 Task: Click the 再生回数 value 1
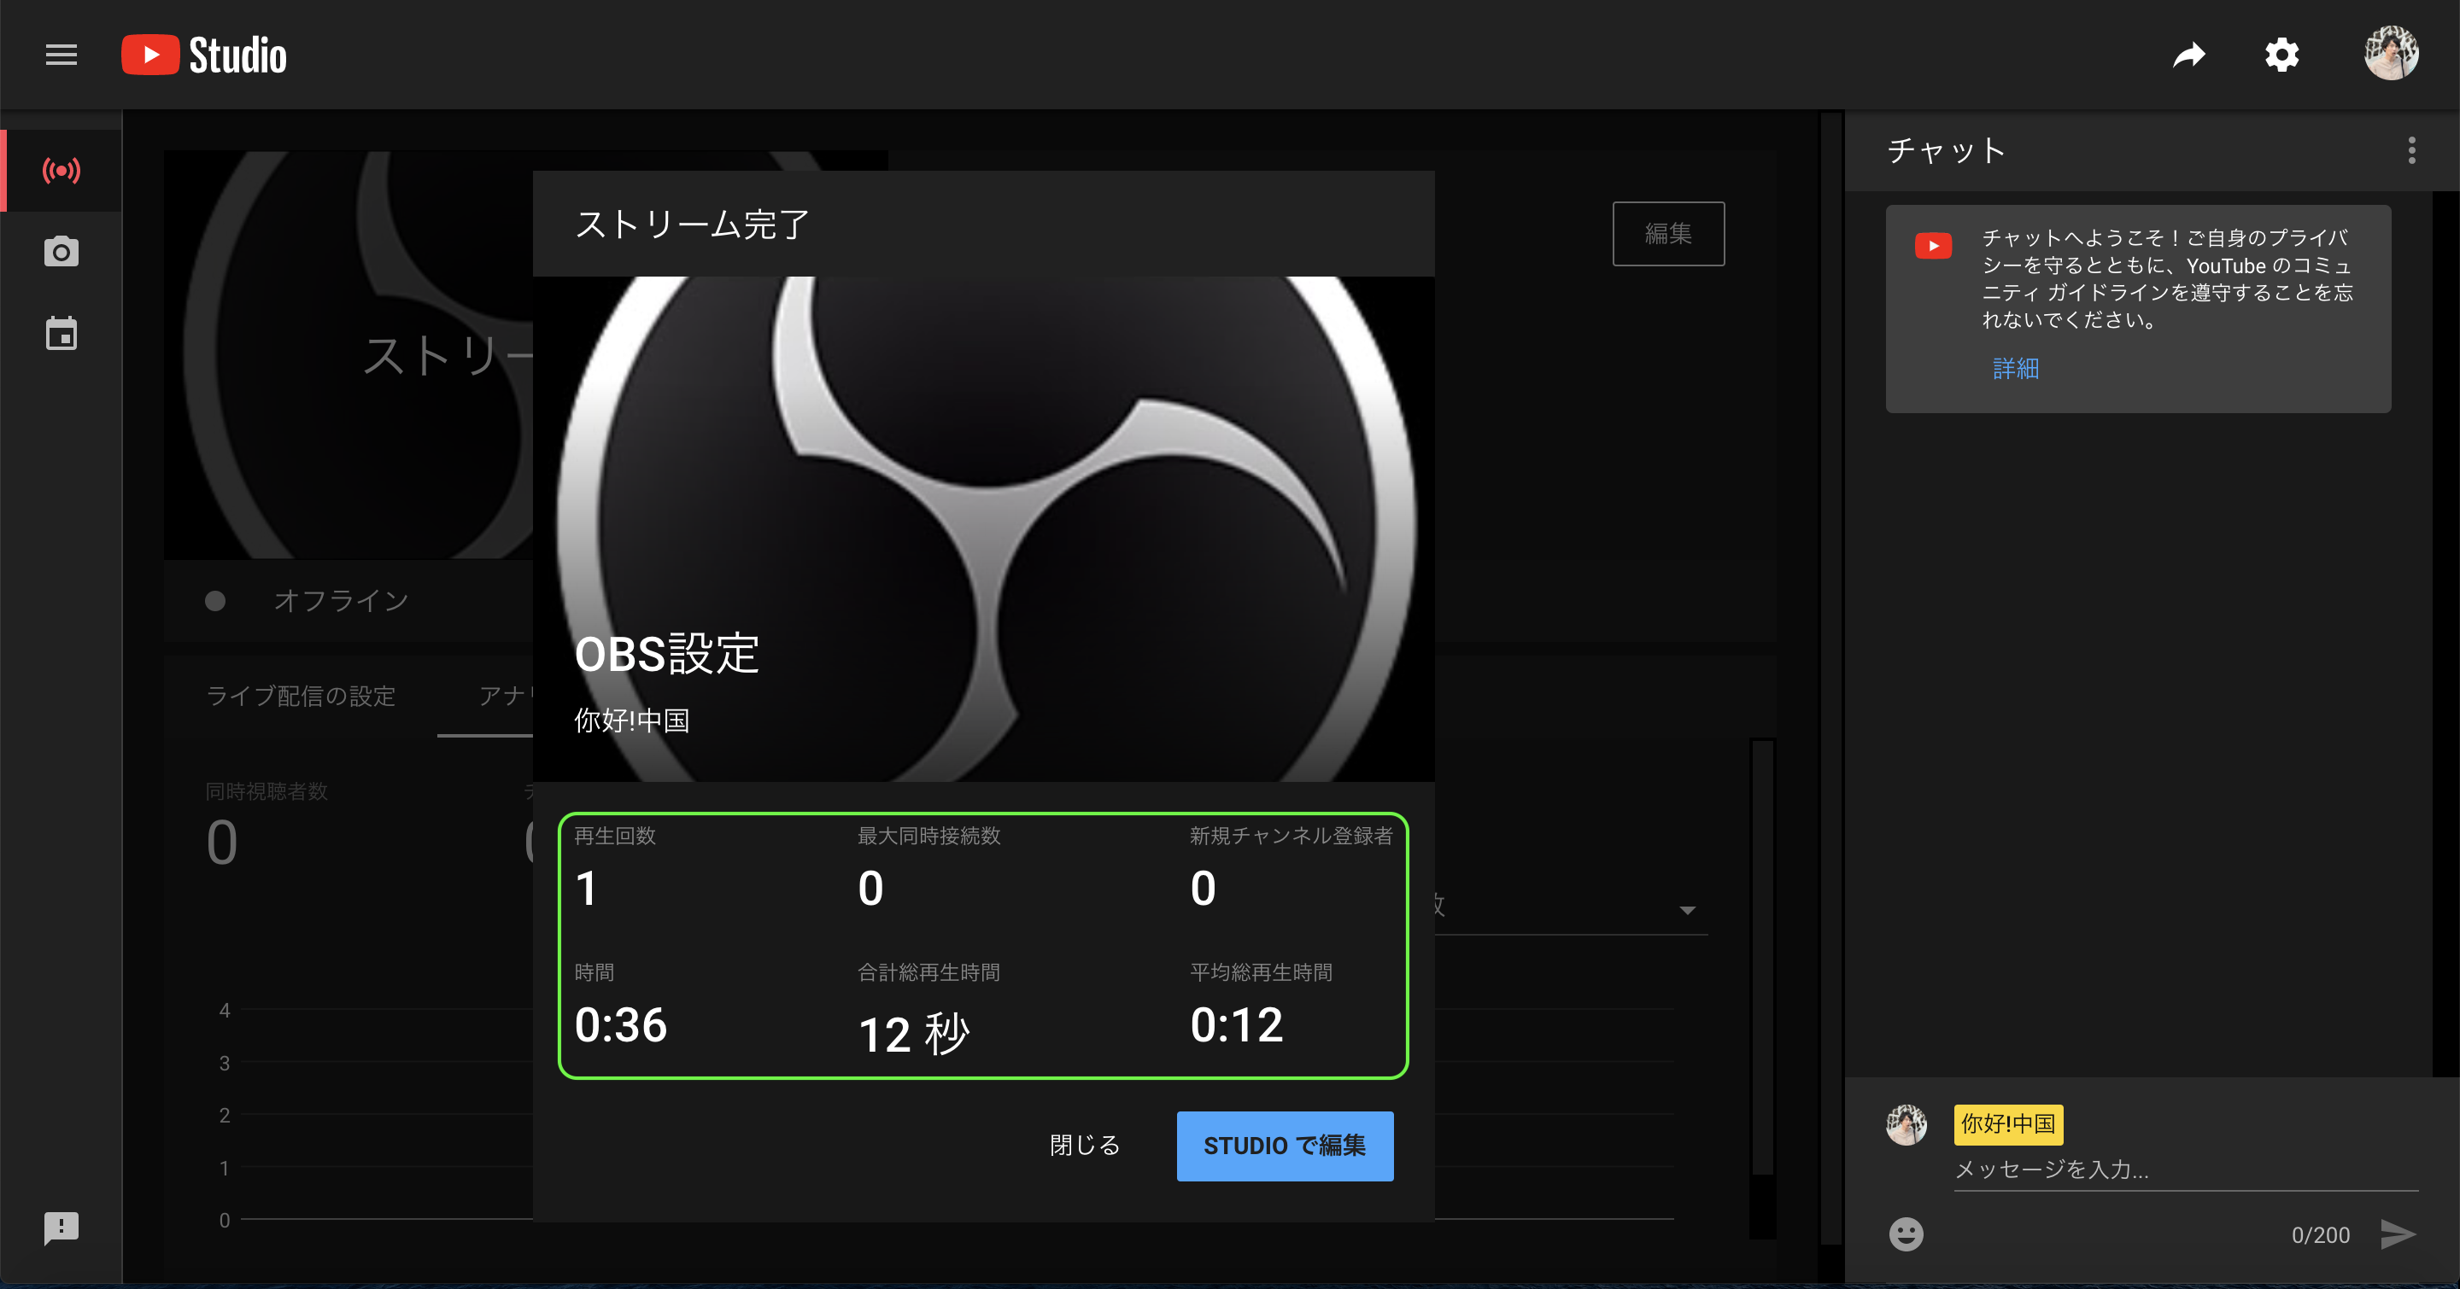586,889
